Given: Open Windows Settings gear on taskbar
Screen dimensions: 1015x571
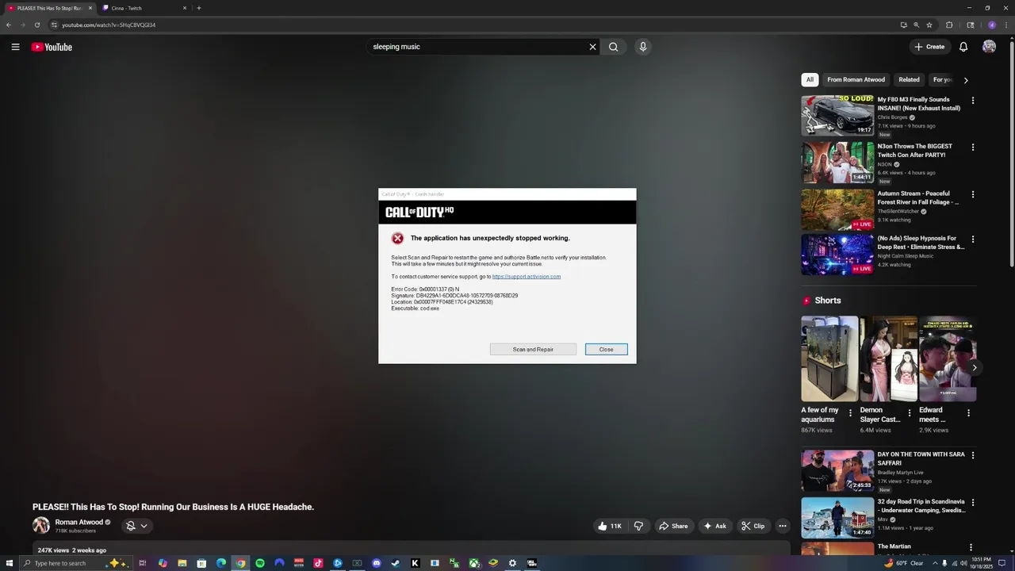Looking at the screenshot, I should (x=512, y=563).
